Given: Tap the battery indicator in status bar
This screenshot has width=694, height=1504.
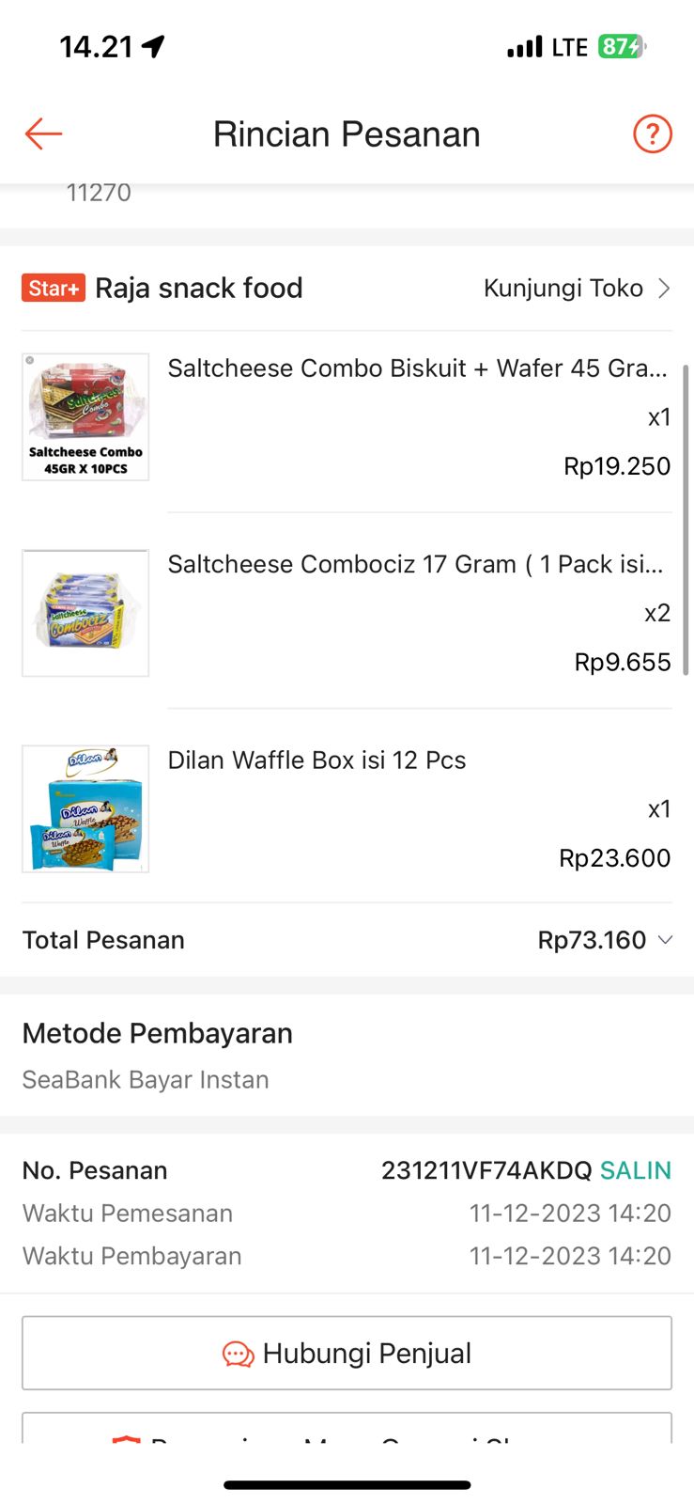Looking at the screenshot, I should coord(621,47).
